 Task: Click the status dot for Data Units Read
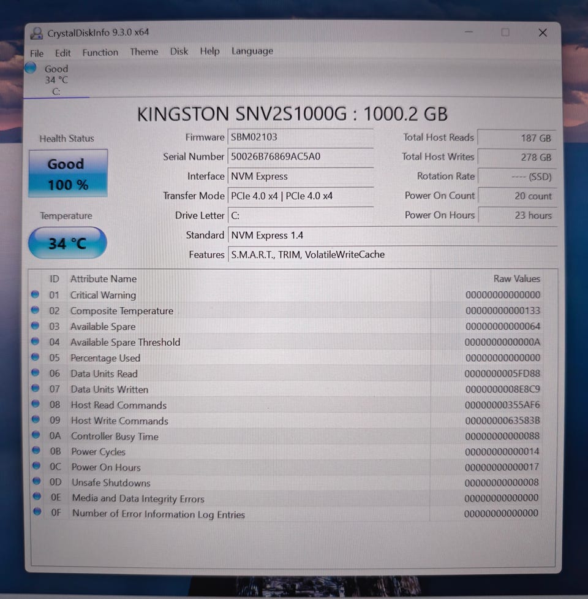point(36,373)
